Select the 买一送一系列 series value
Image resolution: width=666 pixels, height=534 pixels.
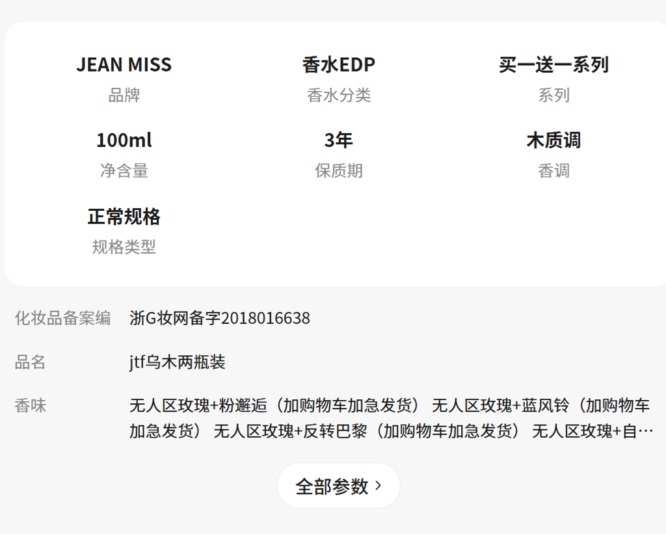(x=553, y=65)
